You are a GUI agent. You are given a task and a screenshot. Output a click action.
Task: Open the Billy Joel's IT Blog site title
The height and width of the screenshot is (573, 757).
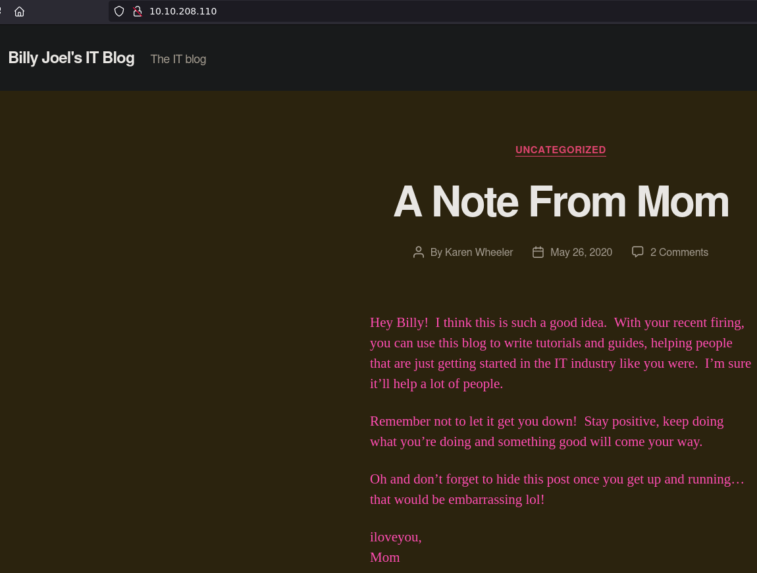tap(71, 58)
